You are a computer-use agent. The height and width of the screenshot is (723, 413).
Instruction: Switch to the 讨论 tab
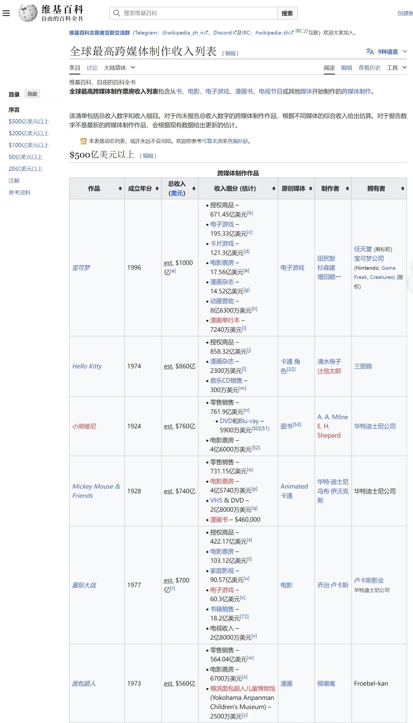coord(92,68)
